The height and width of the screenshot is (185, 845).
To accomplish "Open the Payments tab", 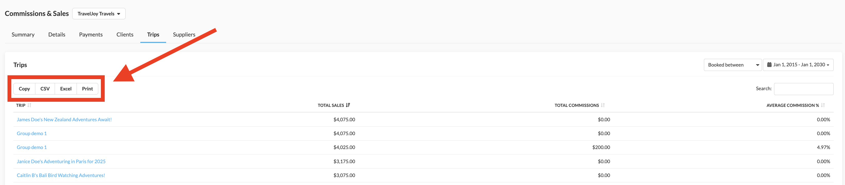I will 91,35.
